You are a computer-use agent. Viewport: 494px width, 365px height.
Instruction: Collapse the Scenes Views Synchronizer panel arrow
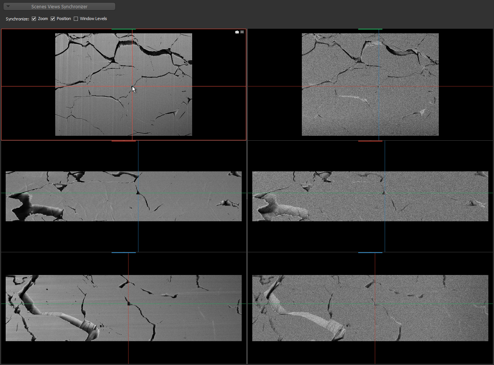pos(8,6)
